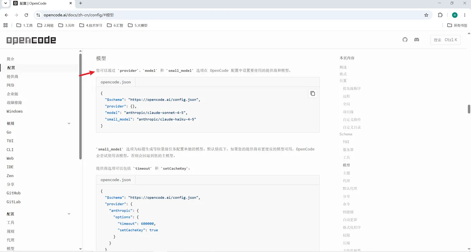Open 企业版 sidebar page

click(x=12, y=94)
